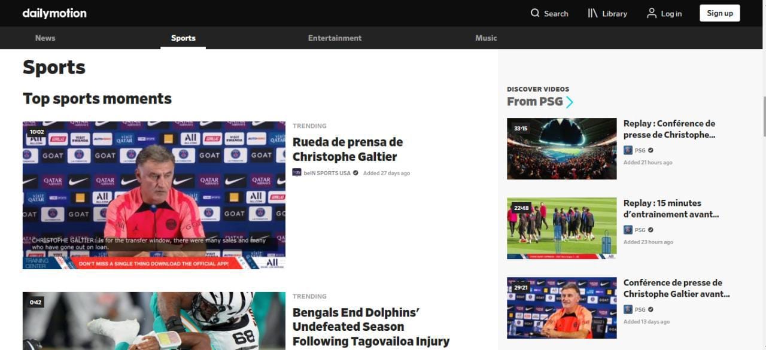Go to the Music tab

(x=486, y=38)
